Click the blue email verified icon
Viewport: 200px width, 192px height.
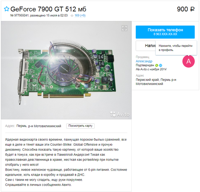[161, 65]
